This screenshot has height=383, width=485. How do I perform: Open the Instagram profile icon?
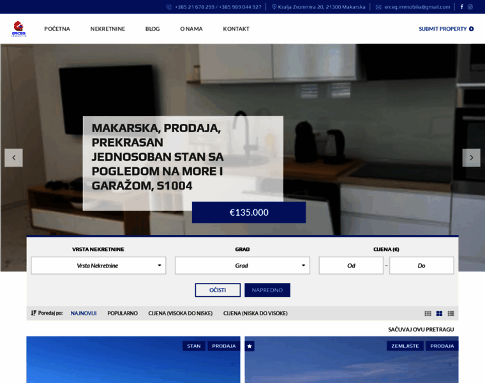coord(470,7)
